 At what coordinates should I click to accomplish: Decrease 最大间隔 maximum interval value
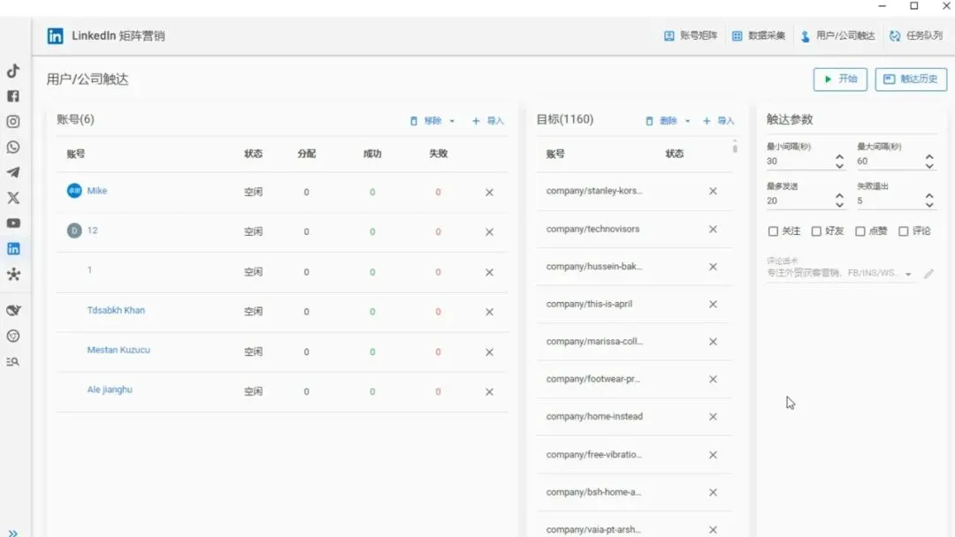click(x=929, y=165)
